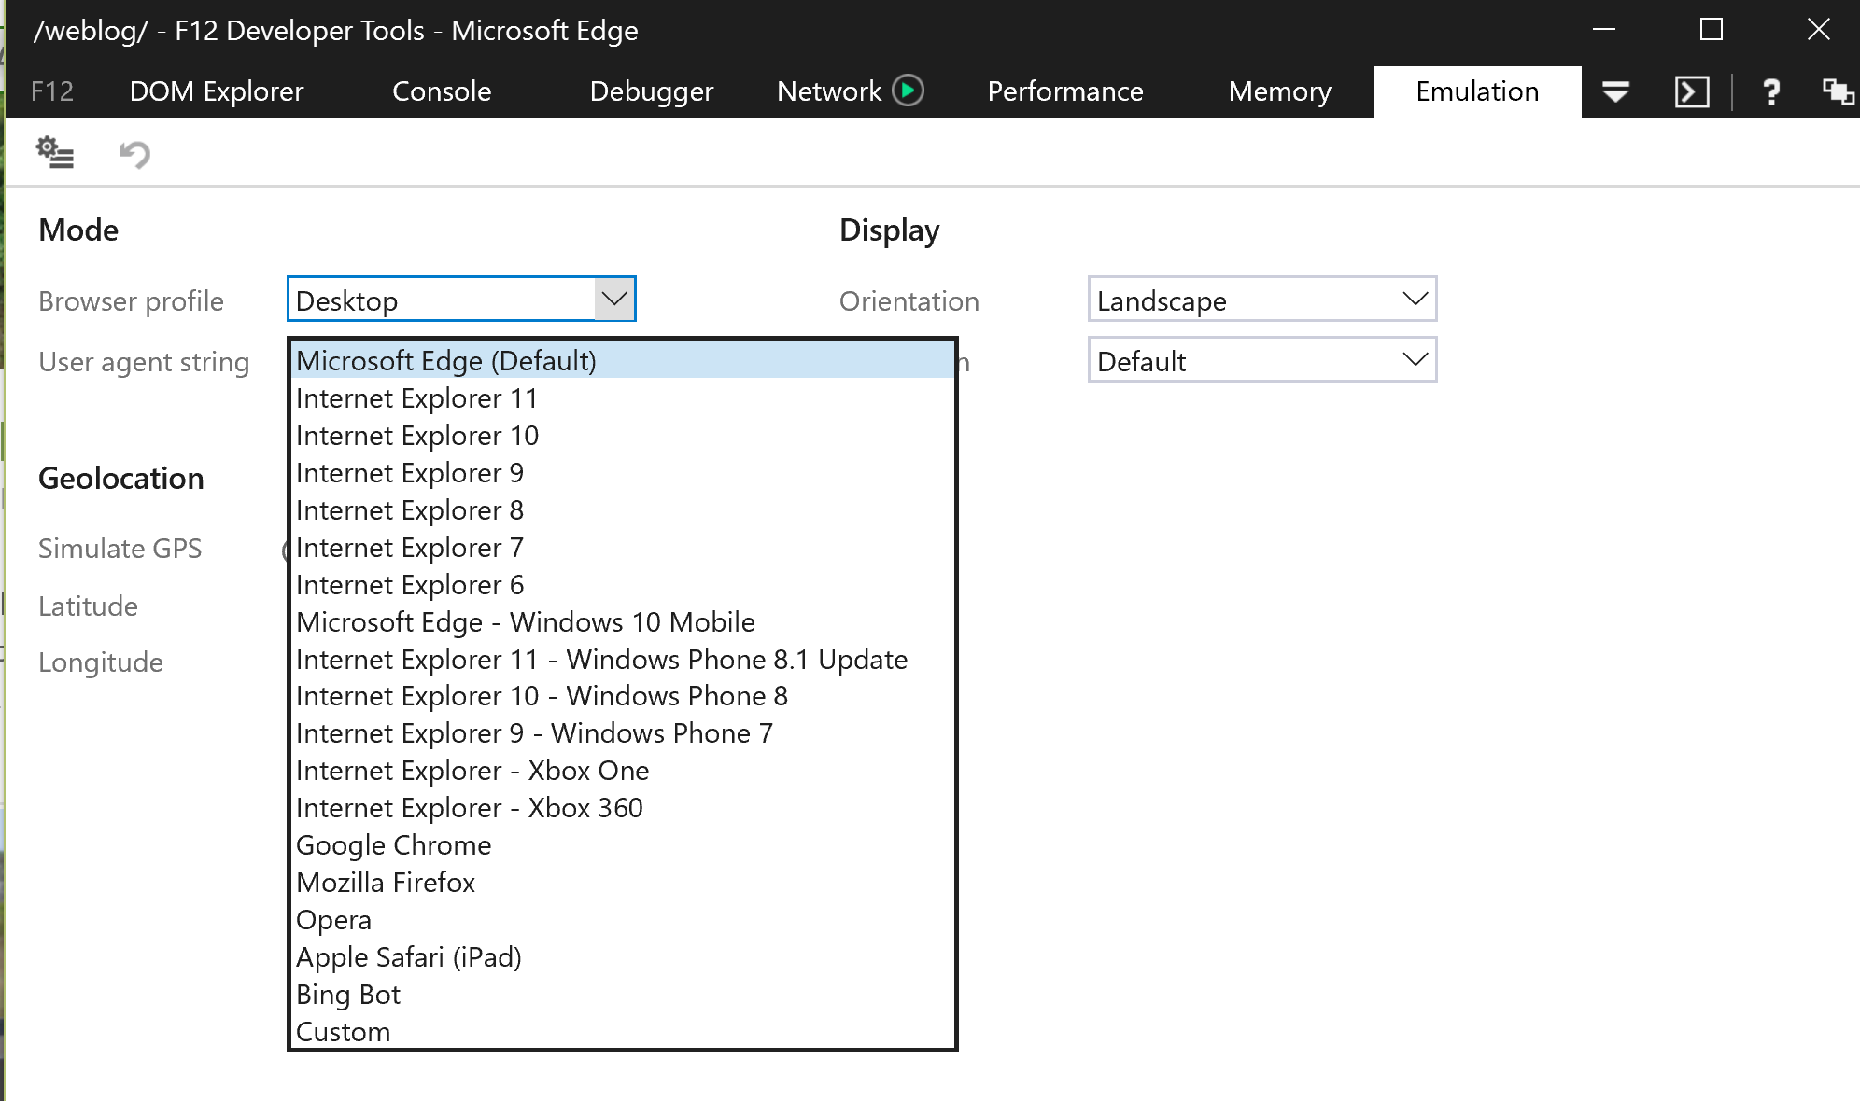Open the Console panel
The height and width of the screenshot is (1101, 1860).
tap(442, 91)
